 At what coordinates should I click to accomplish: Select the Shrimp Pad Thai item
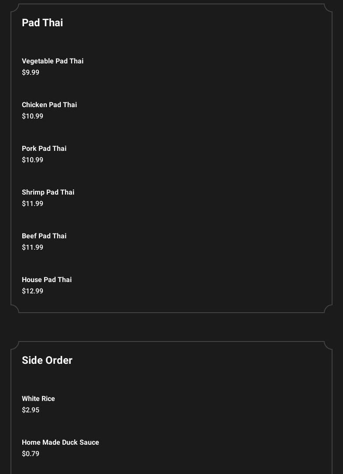tap(48, 192)
